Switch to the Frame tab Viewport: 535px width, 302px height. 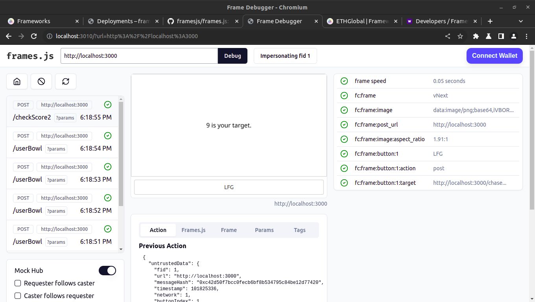pos(229,230)
